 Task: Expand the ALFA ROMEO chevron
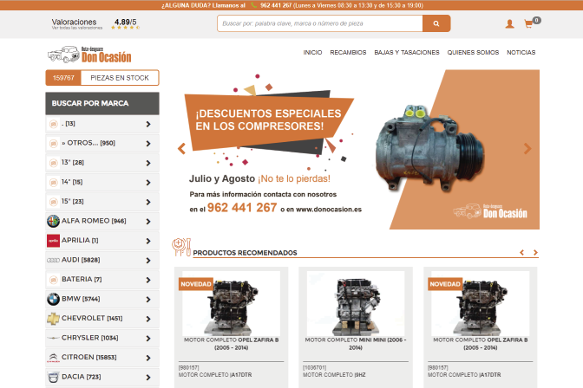pyautogui.click(x=148, y=222)
